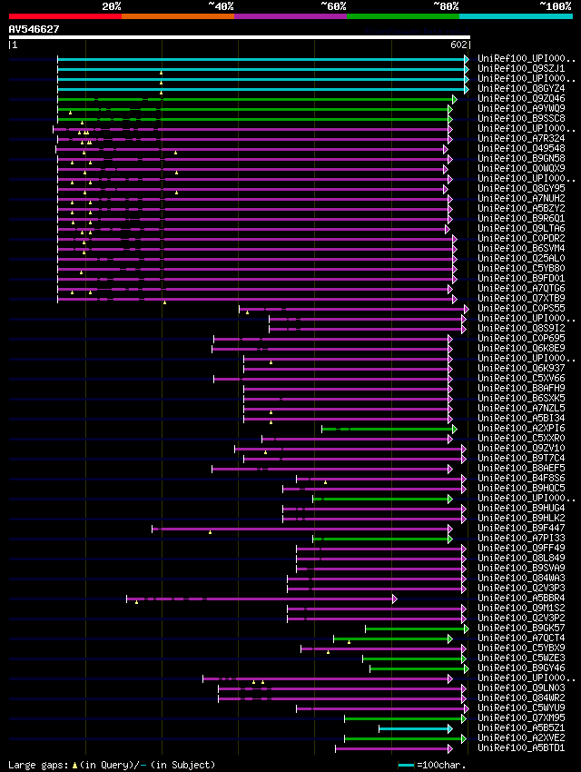Click the purple ~60% legend segment
The height and width of the screenshot is (772, 581).
[x=290, y=16]
